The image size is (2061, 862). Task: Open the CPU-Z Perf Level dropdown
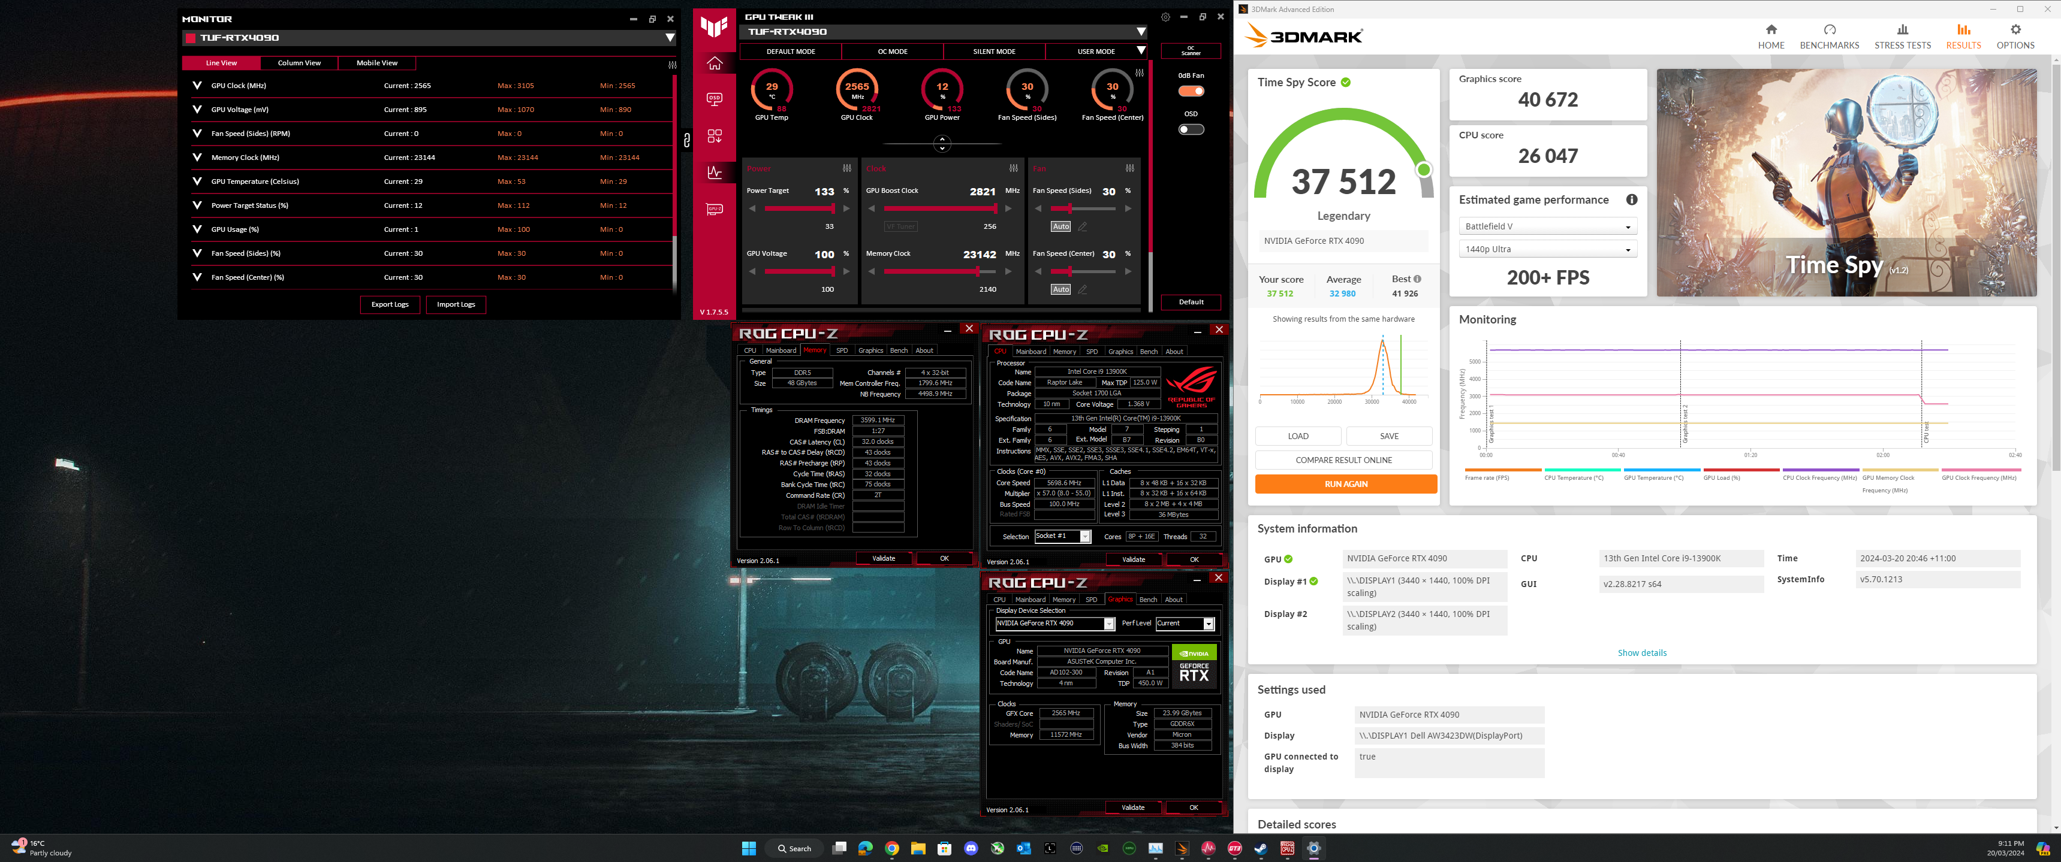pos(1184,624)
